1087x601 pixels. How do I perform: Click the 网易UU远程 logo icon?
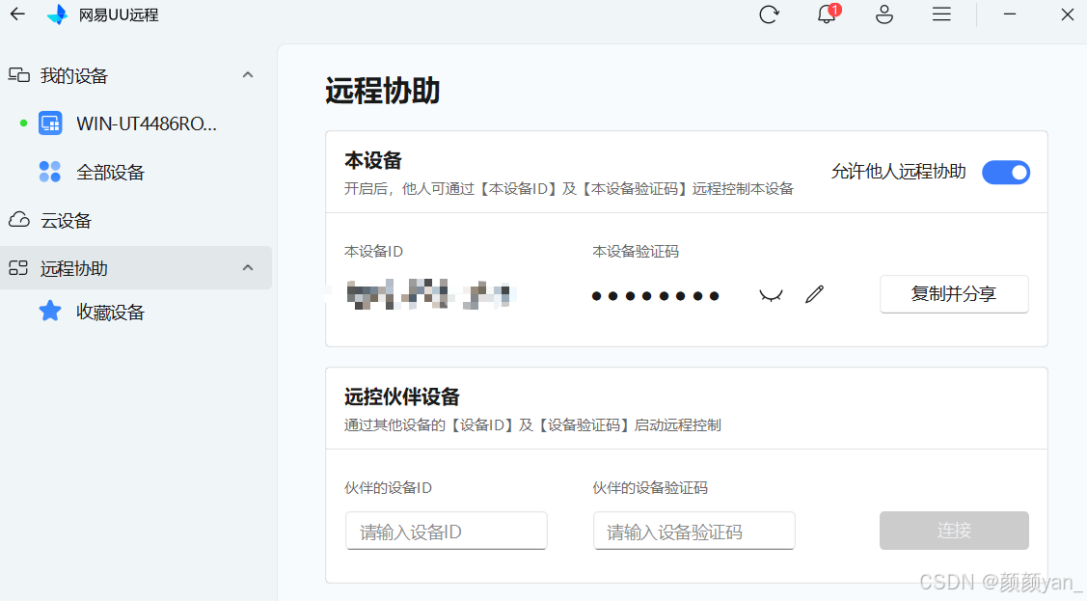pos(58,14)
